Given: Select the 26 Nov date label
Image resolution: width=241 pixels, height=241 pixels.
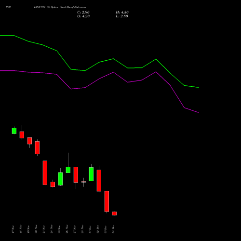Looking at the screenshot, I should [67, 229].
